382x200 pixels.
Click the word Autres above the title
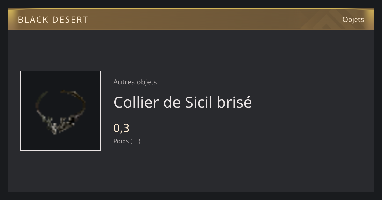124,82
